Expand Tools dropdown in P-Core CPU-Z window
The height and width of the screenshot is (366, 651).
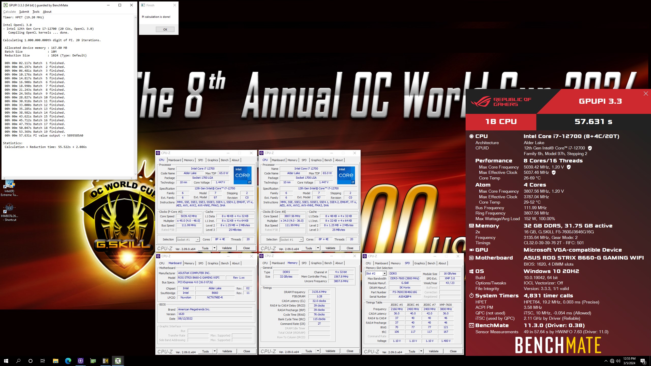214,248
